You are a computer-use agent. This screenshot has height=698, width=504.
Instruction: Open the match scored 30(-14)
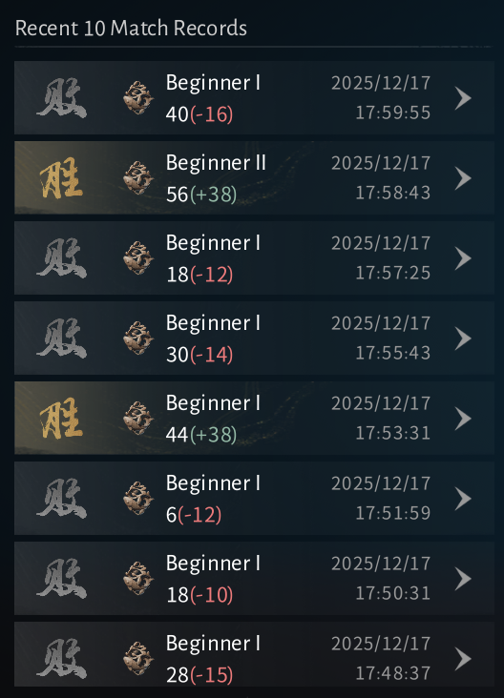[x=254, y=339]
